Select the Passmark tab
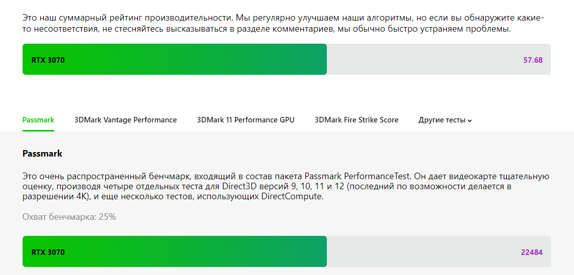The height and width of the screenshot is (275, 574). tap(39, 120)
